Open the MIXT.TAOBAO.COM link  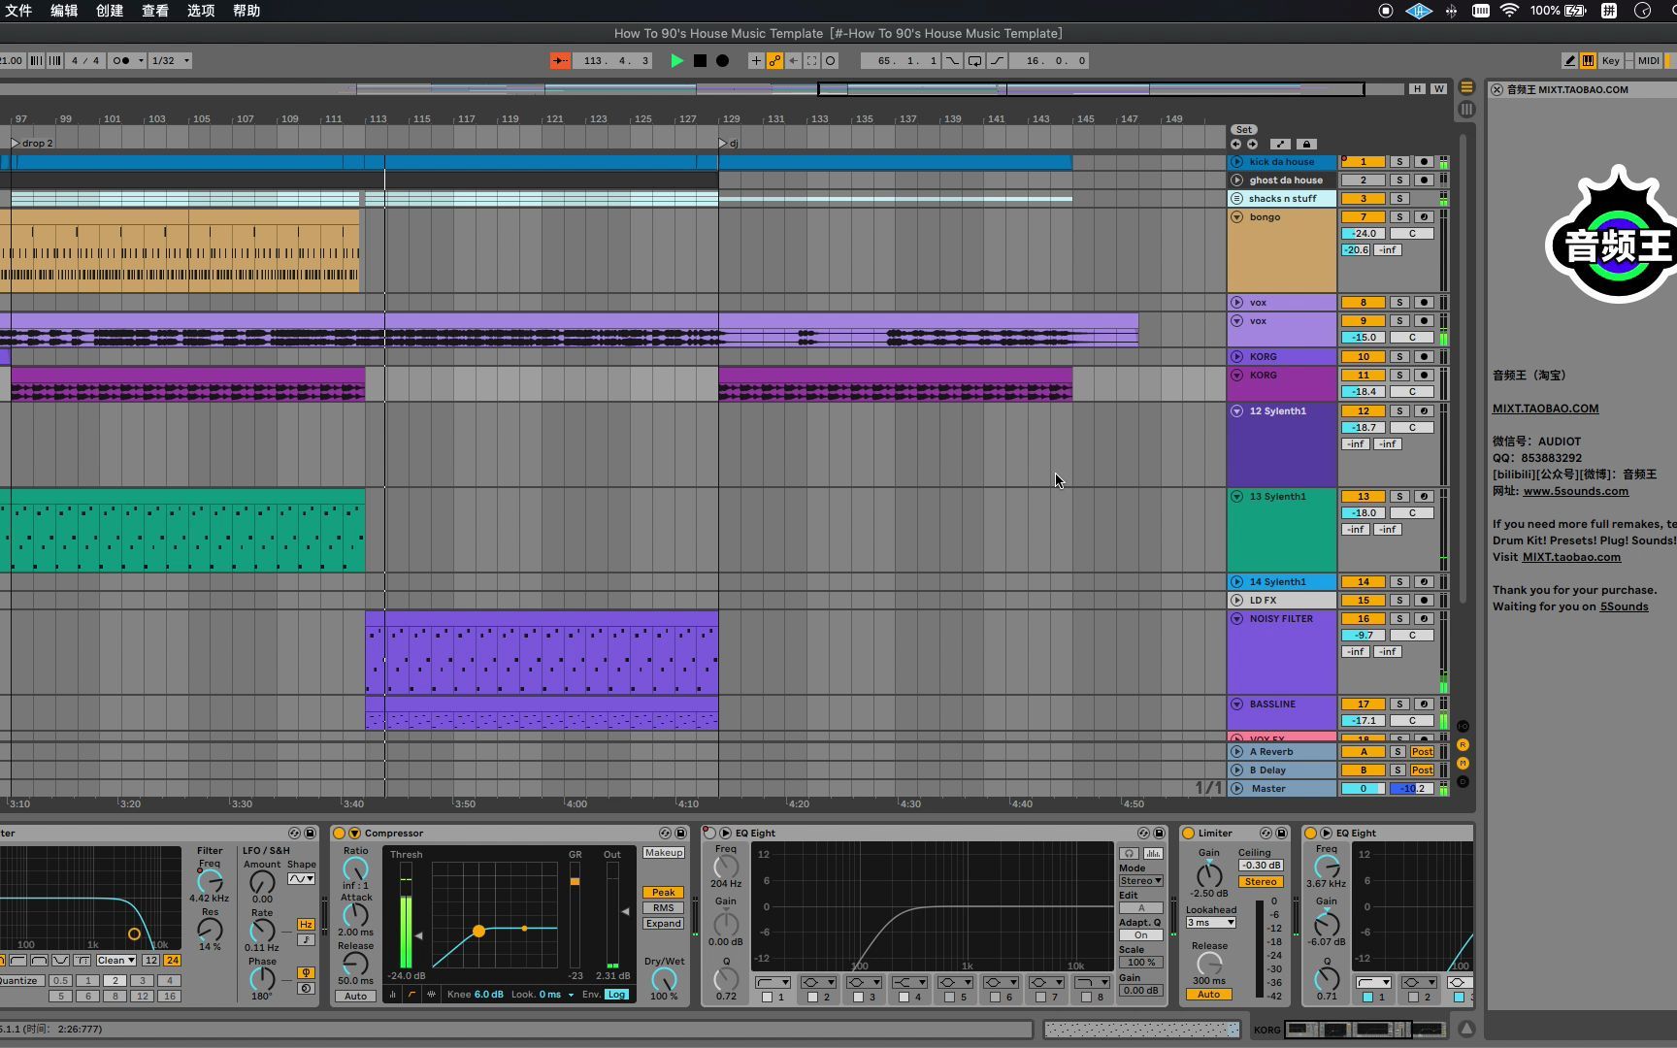click(x=1545, y=409)
